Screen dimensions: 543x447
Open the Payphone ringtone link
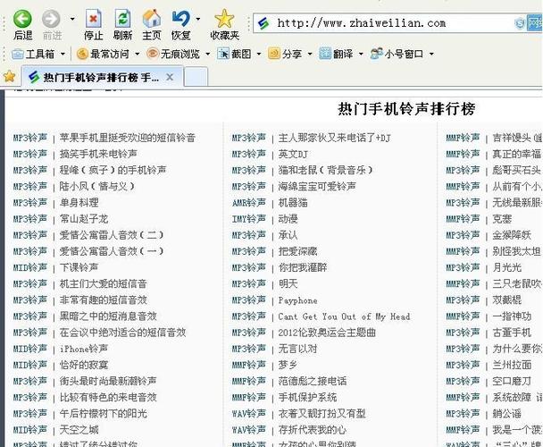pyautogui.click(x=297, y=300)
